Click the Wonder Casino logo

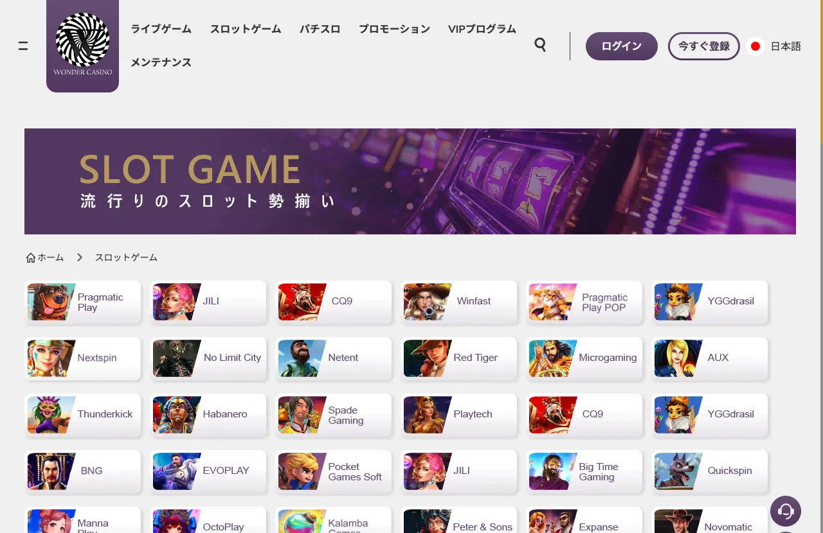tap(82, 45)
